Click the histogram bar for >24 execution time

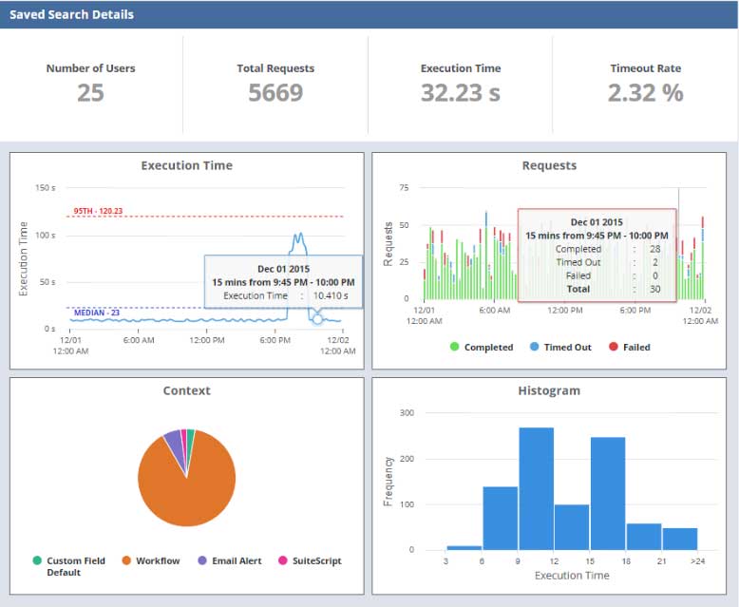pos(679,539)
